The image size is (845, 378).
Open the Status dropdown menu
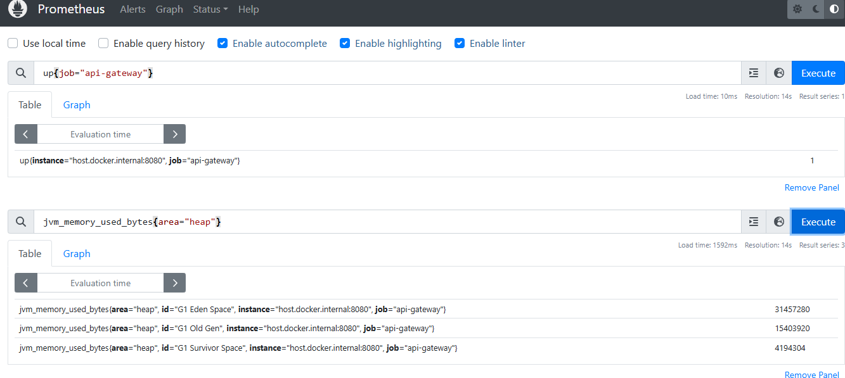point(210,9)
